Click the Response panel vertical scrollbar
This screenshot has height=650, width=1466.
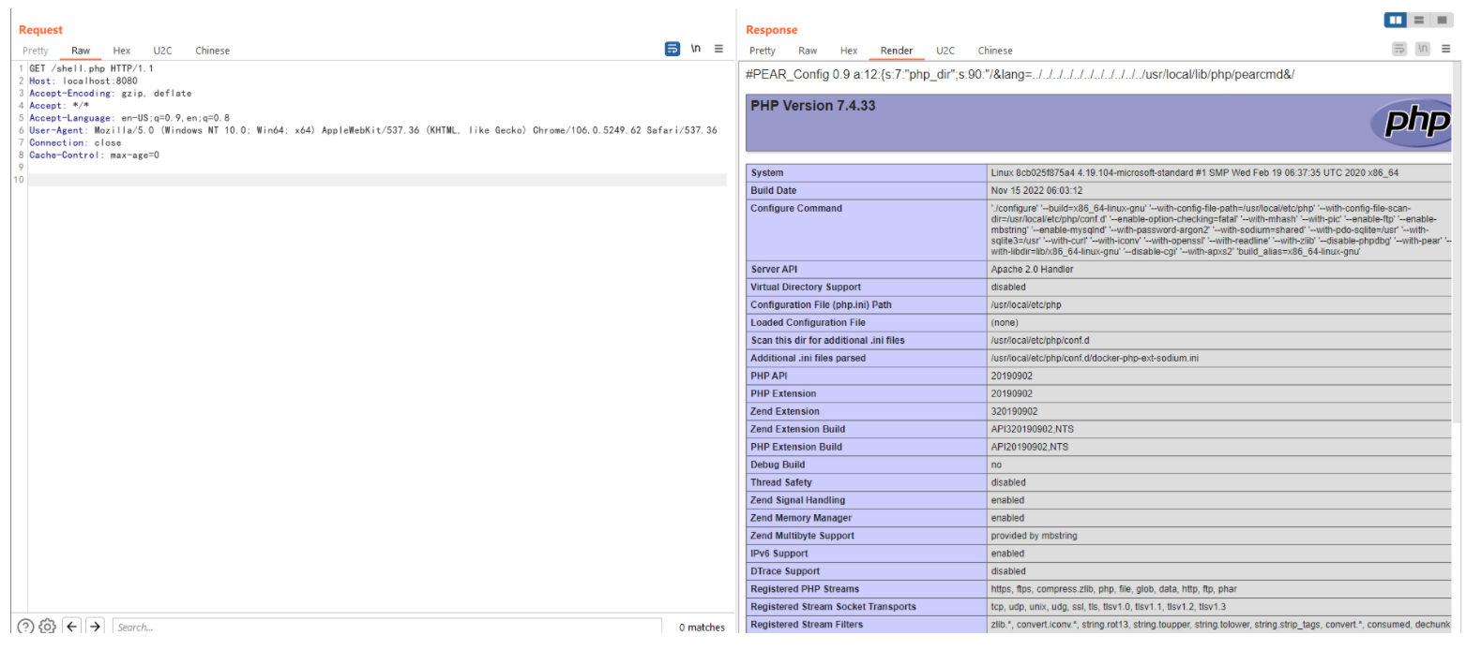coord(1456,281)
